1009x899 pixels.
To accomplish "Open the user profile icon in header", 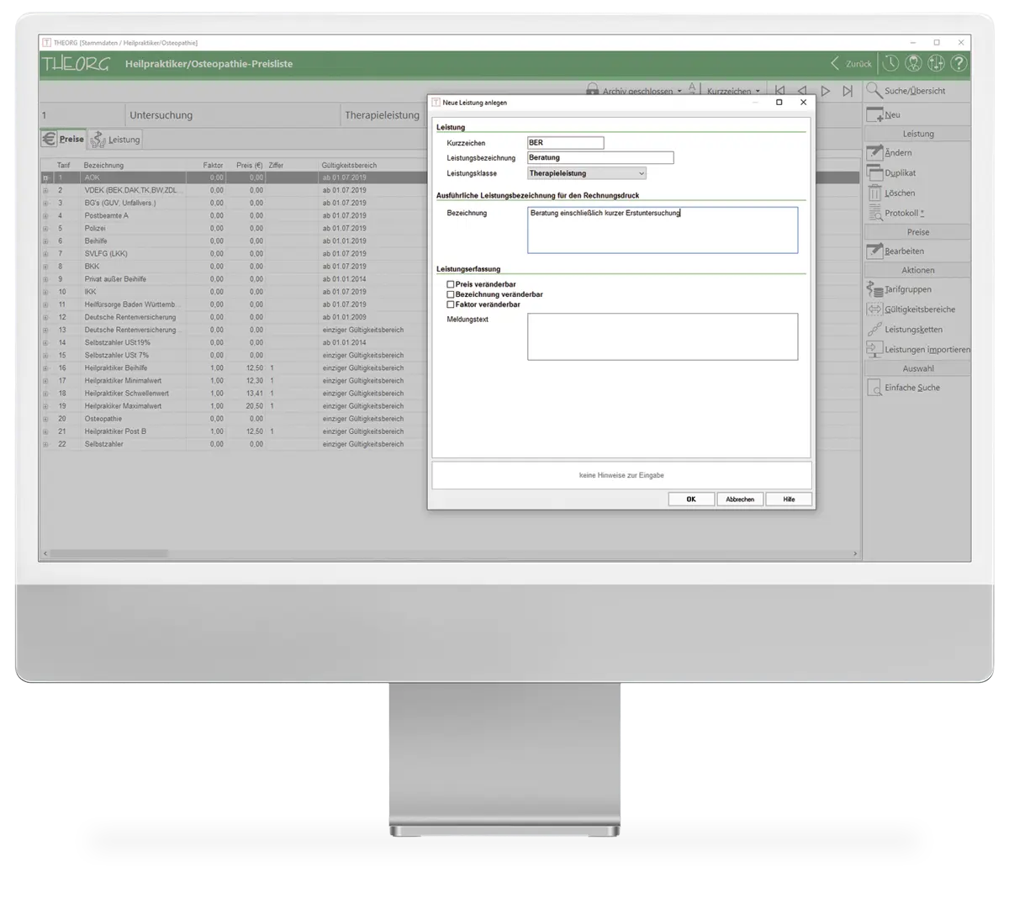I will click(x=913, y=64).
